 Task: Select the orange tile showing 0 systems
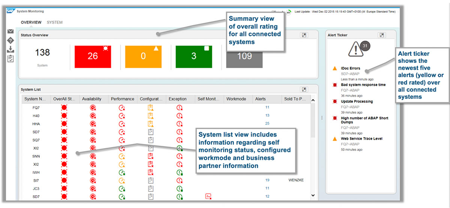(x=143, y=57)
